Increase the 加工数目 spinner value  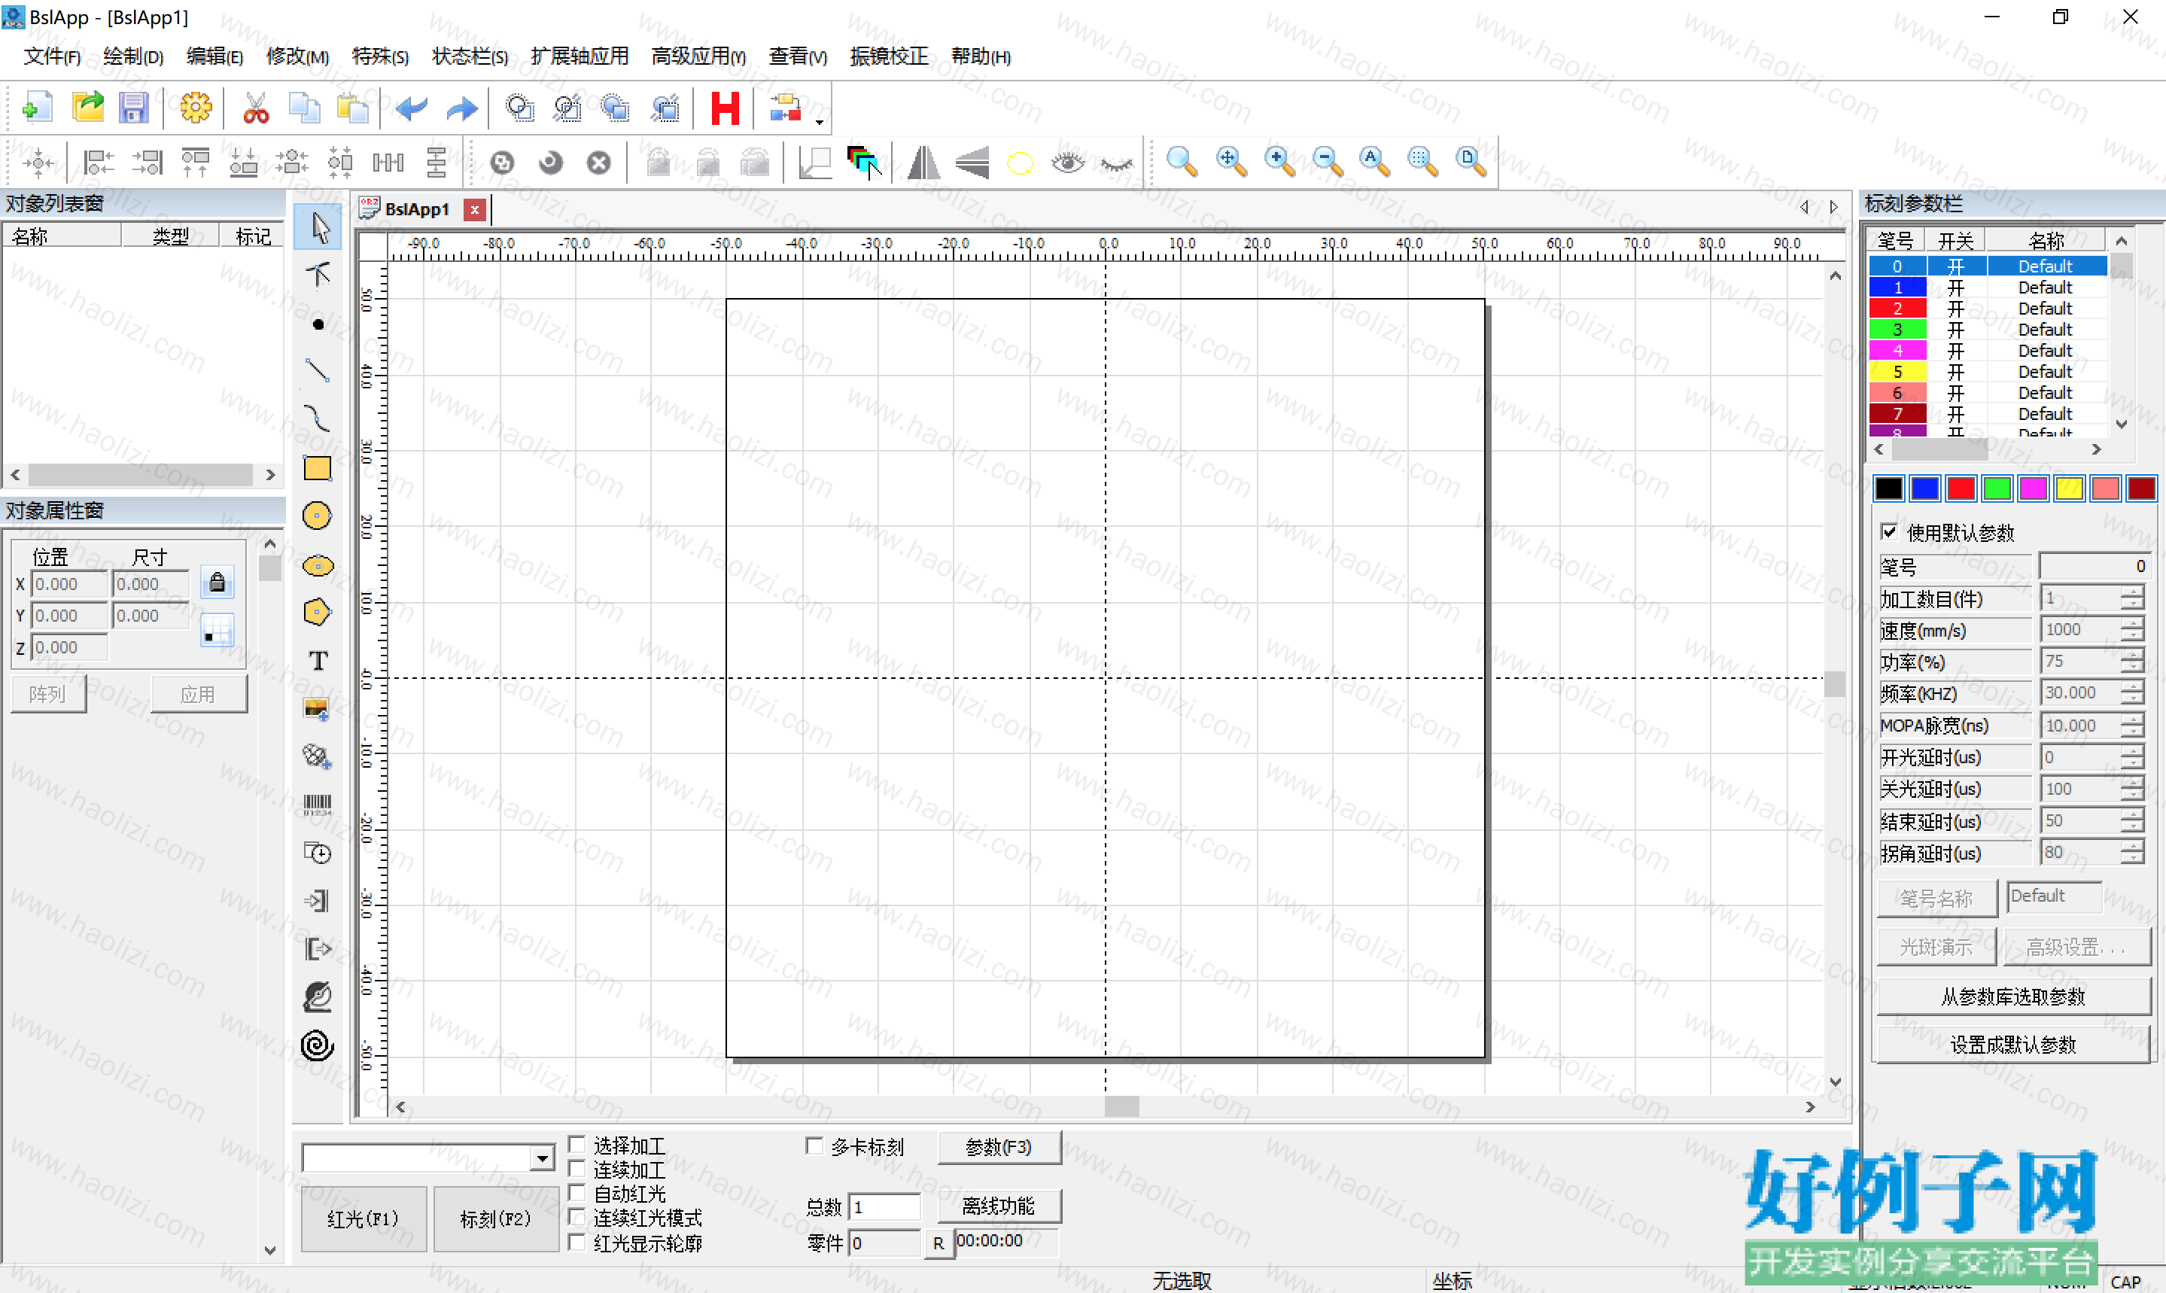(x=2132, y=591)
